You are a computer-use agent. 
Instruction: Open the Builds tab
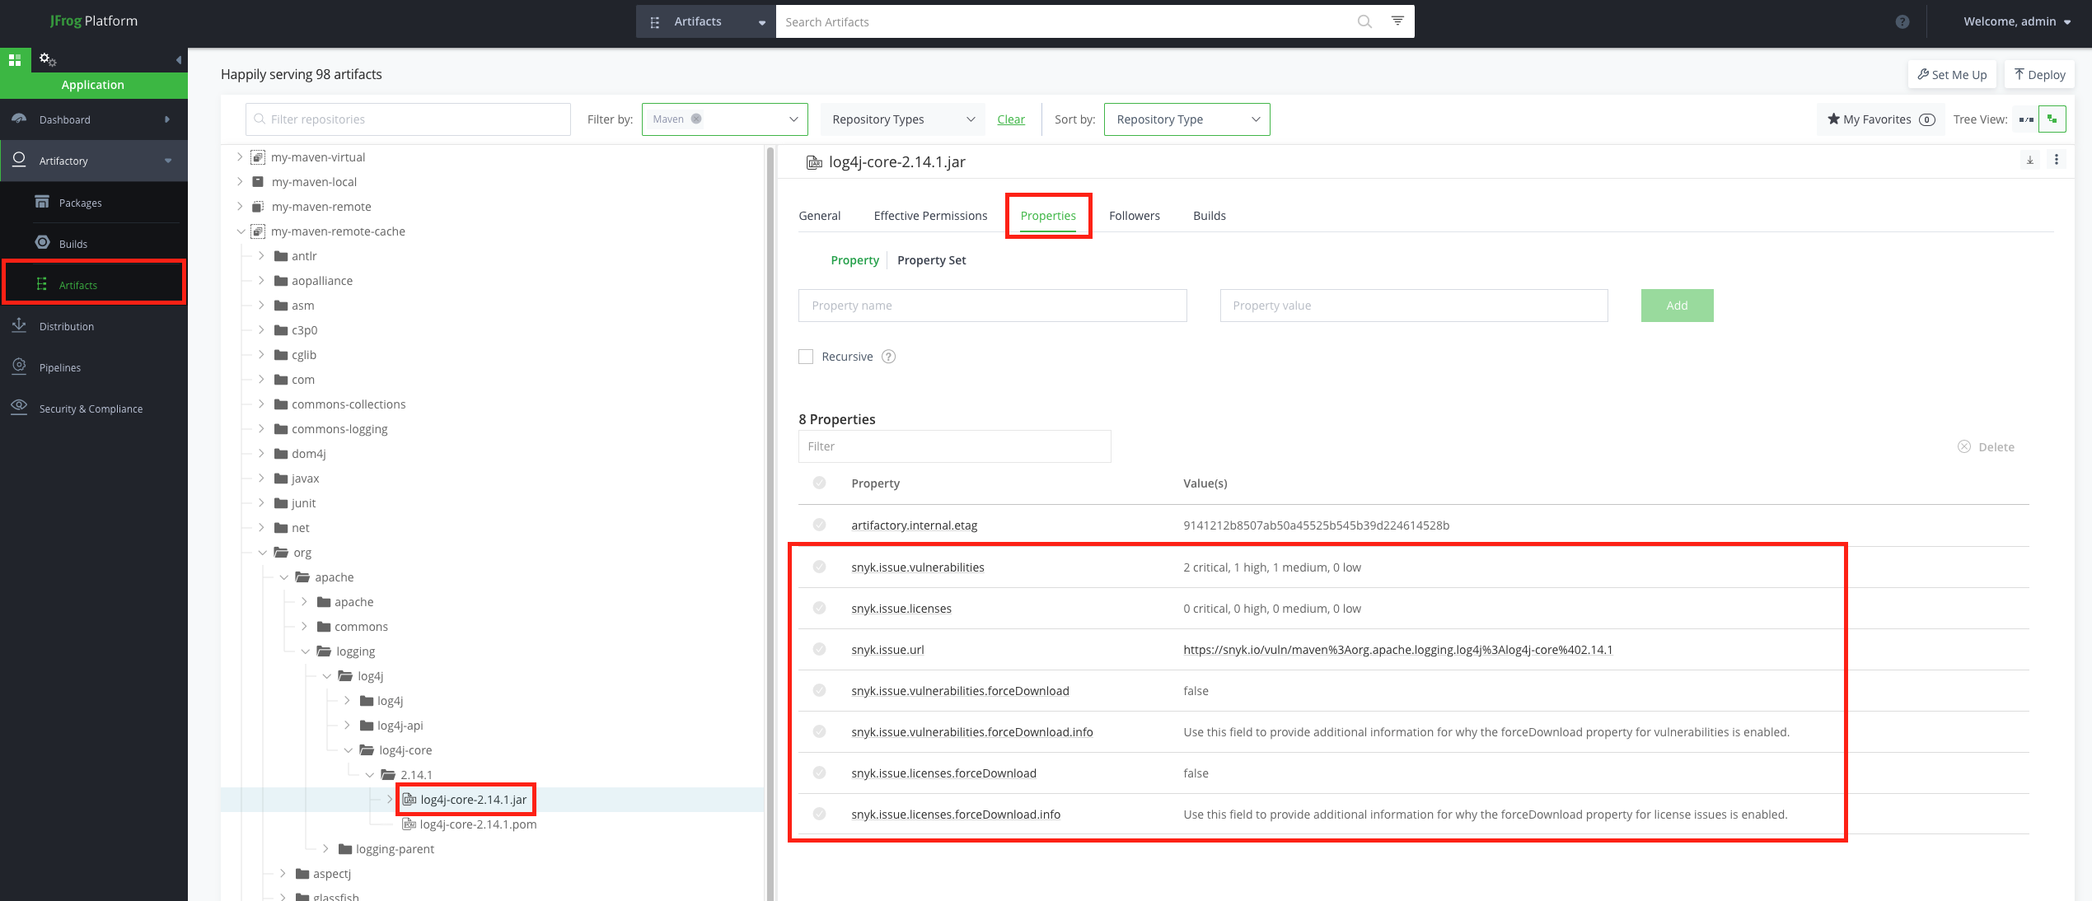pyautogui.click(x=1209, y=216)
